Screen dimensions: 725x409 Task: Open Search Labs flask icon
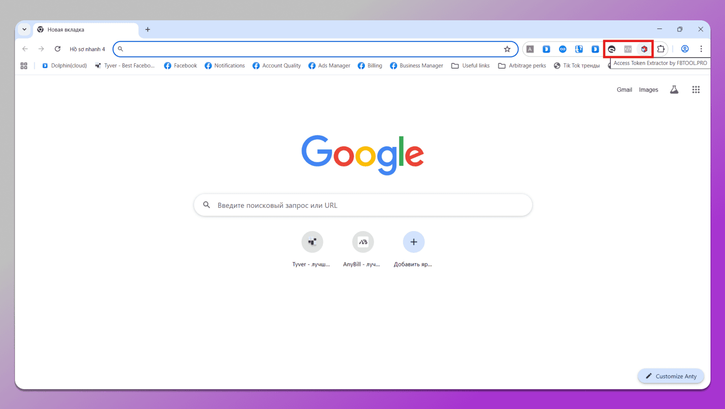(x=674, y=89)
